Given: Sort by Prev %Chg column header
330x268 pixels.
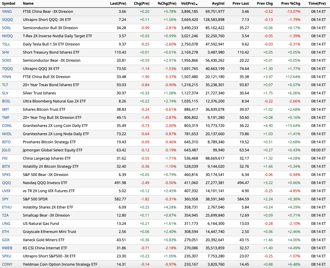Looking at the screenshot, I should (291, 4).
